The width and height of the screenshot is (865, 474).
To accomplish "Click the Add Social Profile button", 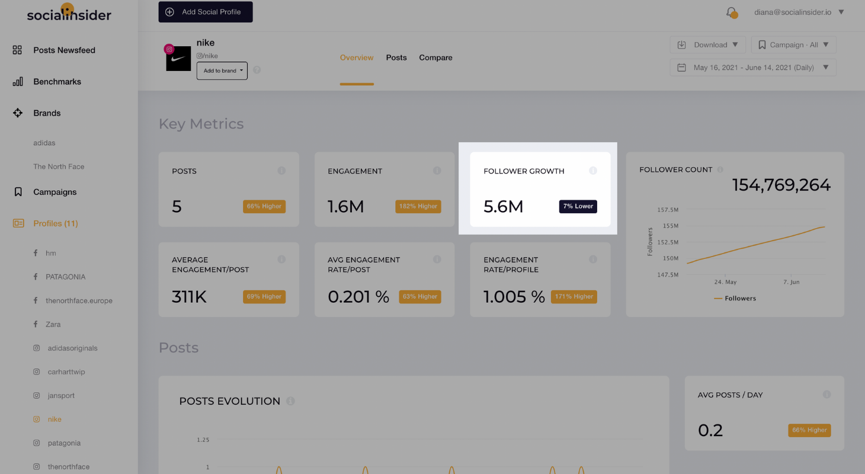I will coord(206,12).
